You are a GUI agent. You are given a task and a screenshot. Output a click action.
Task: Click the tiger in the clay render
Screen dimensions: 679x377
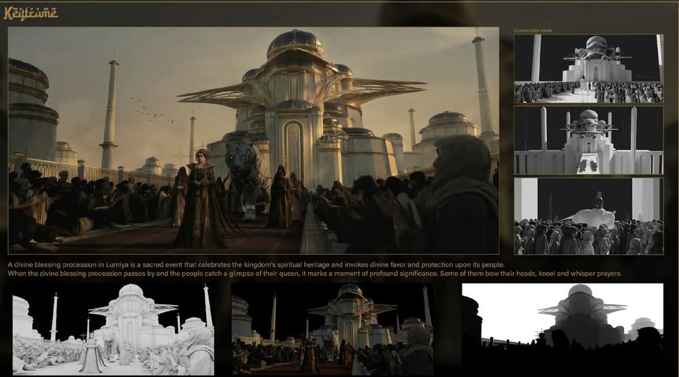point(111,344)
